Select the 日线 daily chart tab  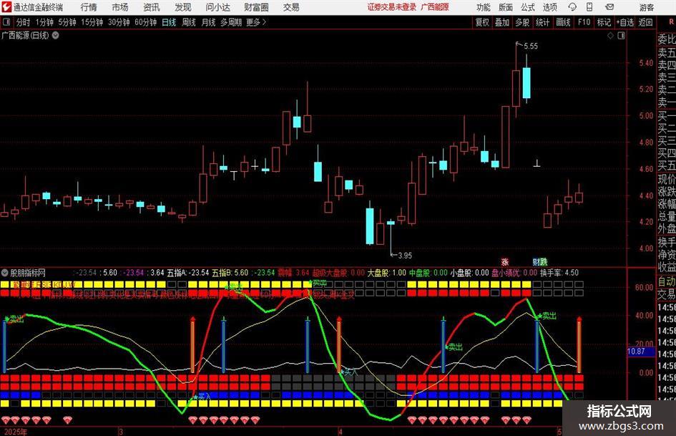(x=169, y=22)
